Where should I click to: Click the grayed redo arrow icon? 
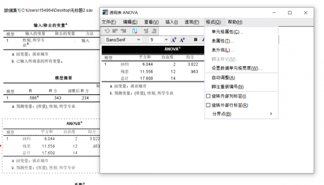tap(123, 31)
